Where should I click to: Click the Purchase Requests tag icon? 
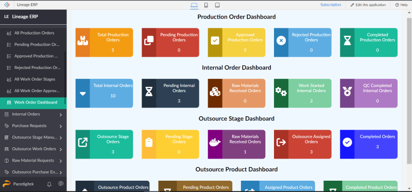point(7,126)
